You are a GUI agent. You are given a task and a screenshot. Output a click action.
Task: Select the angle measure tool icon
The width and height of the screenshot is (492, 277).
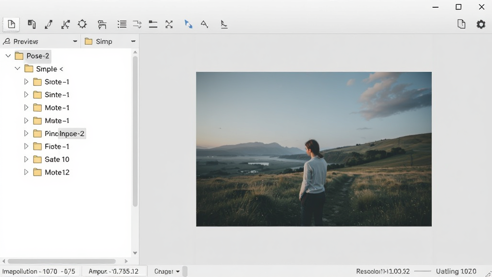point(224,24)
